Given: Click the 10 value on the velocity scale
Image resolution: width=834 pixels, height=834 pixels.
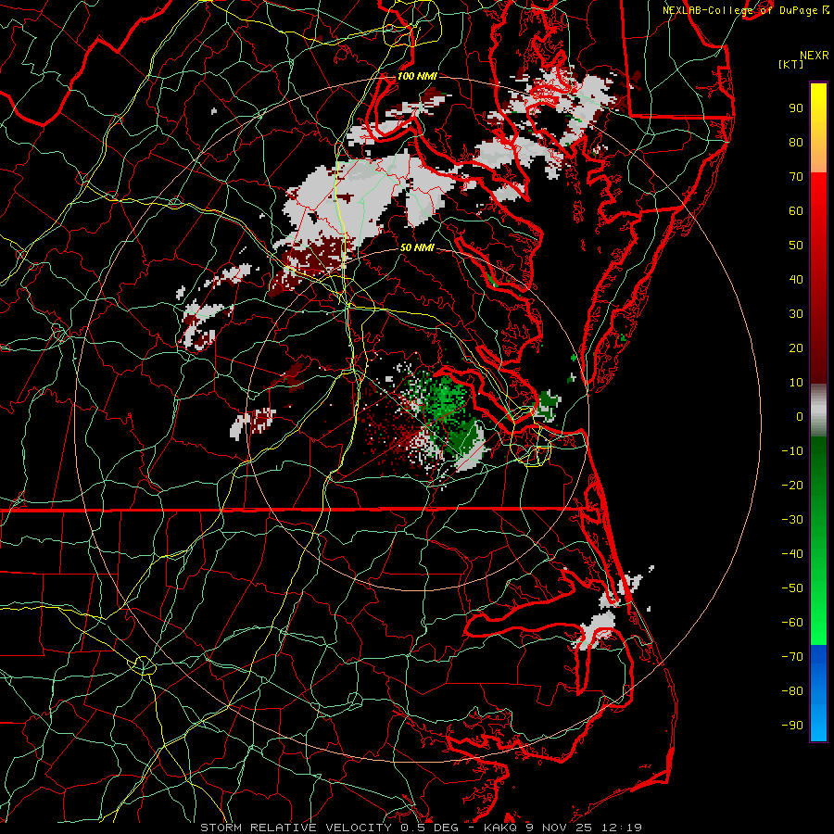Looking at the screenshot, I should click(x=796, y=383).
